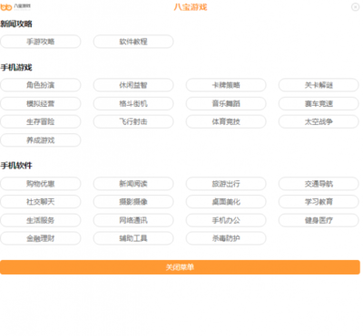Select the 手机办公 software category

(x=226, y=220)
